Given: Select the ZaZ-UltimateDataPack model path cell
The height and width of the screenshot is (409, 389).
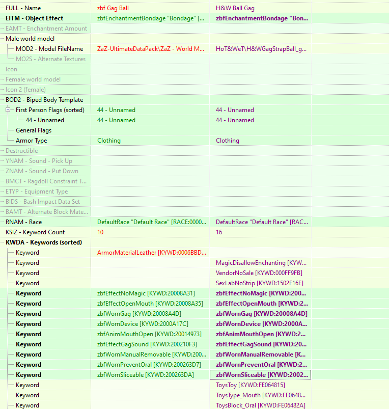Looking at the screenshot, I should [x=150, y=49].
